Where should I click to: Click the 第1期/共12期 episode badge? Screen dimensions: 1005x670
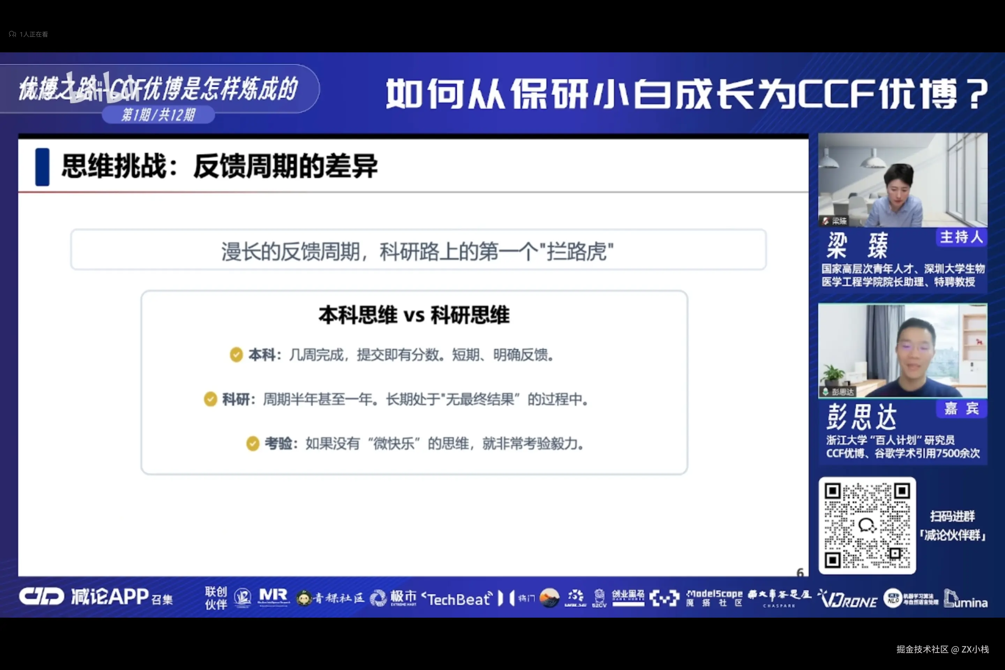(x=158, y=114)
